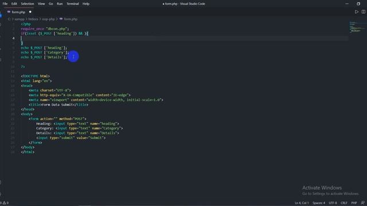Screen dimensions: 367x206
Task: Click the <?php opening tag
Action: (x=26, y=24)
